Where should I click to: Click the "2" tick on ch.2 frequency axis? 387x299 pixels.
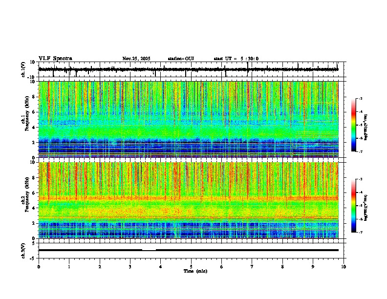coord(34,223)
